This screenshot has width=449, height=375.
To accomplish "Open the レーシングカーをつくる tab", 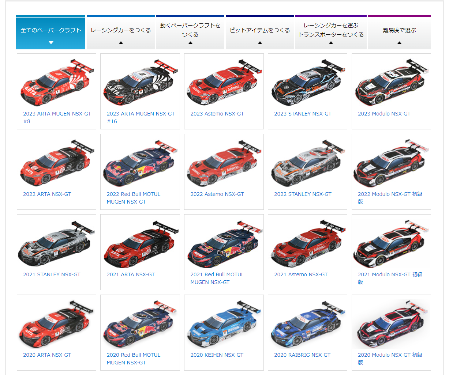I will [x=121, y=32].
